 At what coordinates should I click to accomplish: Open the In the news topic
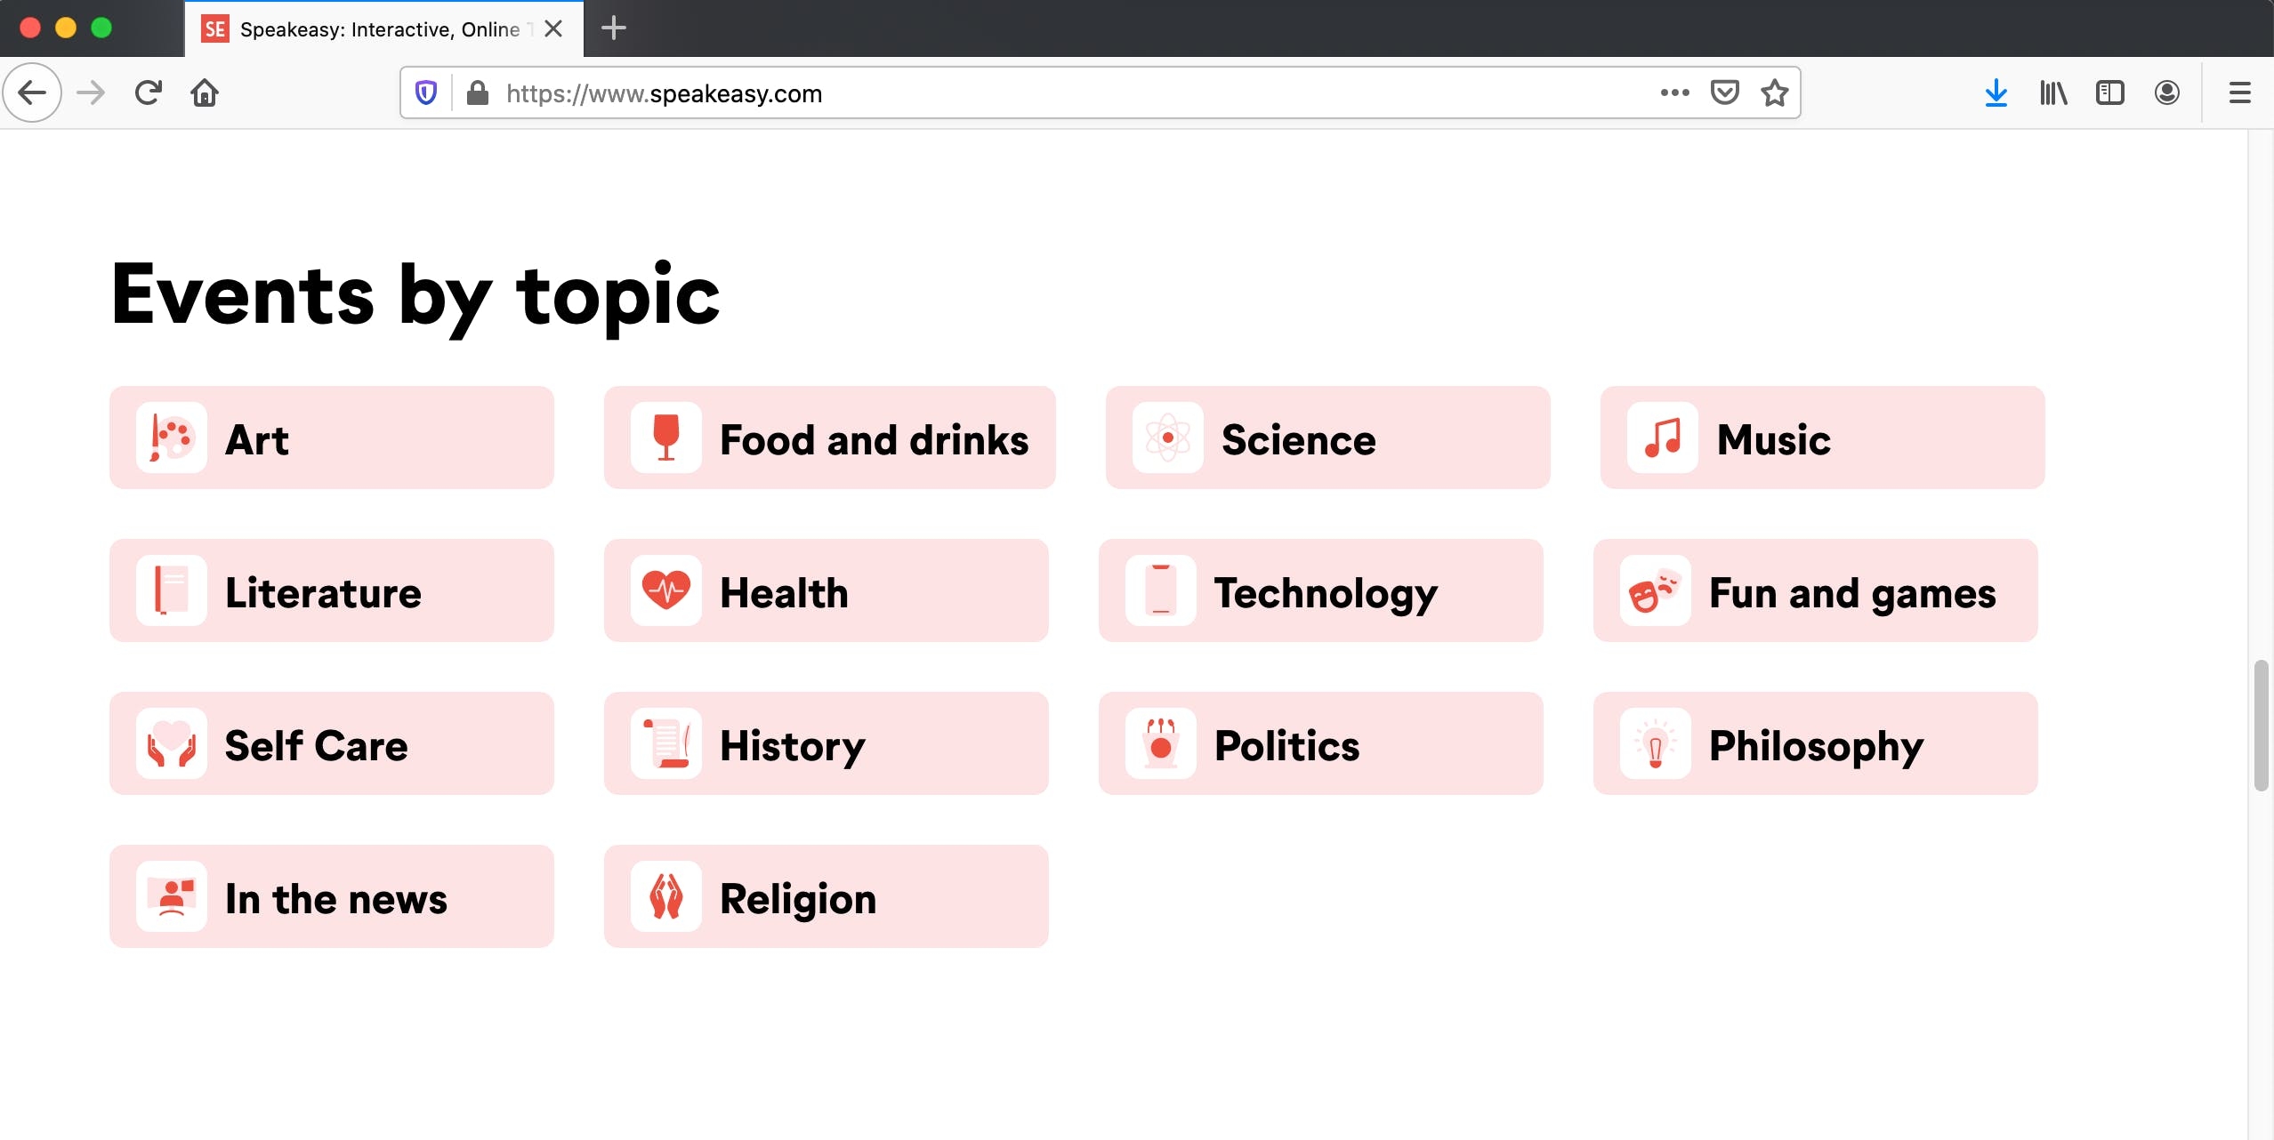pyautogui.click(x=332, y=896)
